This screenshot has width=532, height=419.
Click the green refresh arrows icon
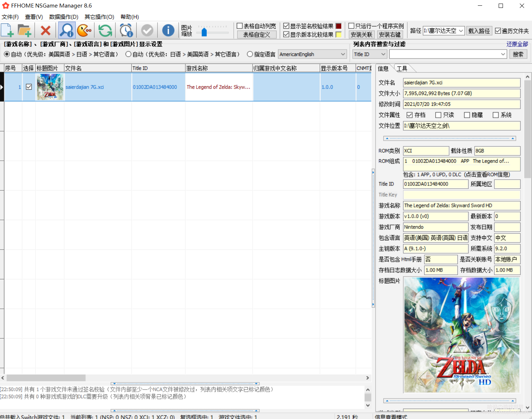click(x=105, y=30)
